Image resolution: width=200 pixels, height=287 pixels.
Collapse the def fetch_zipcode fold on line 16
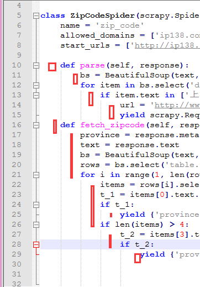coord(36,126)
